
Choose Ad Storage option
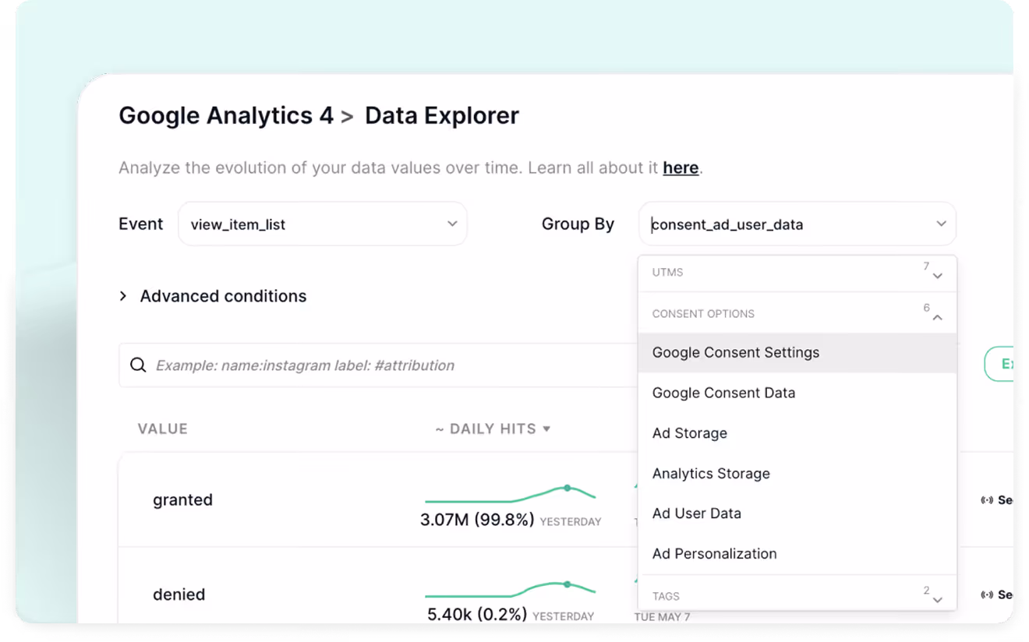tap(797, 433)
